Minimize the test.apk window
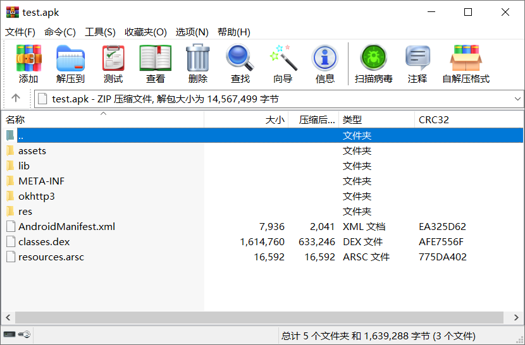This screenshot has width=525, height=345. click(x=431, y=12)
